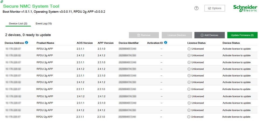The width and height of the screenshot is (264, 132).
Task: Click the Activation ID info icon
Action: tap(166, 43)
